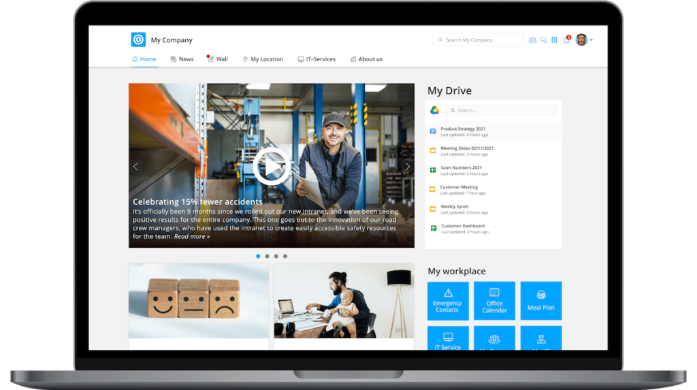Click the My Company logo icon
The height and width of the screenshot is (390, 697).
coord(138,39)
